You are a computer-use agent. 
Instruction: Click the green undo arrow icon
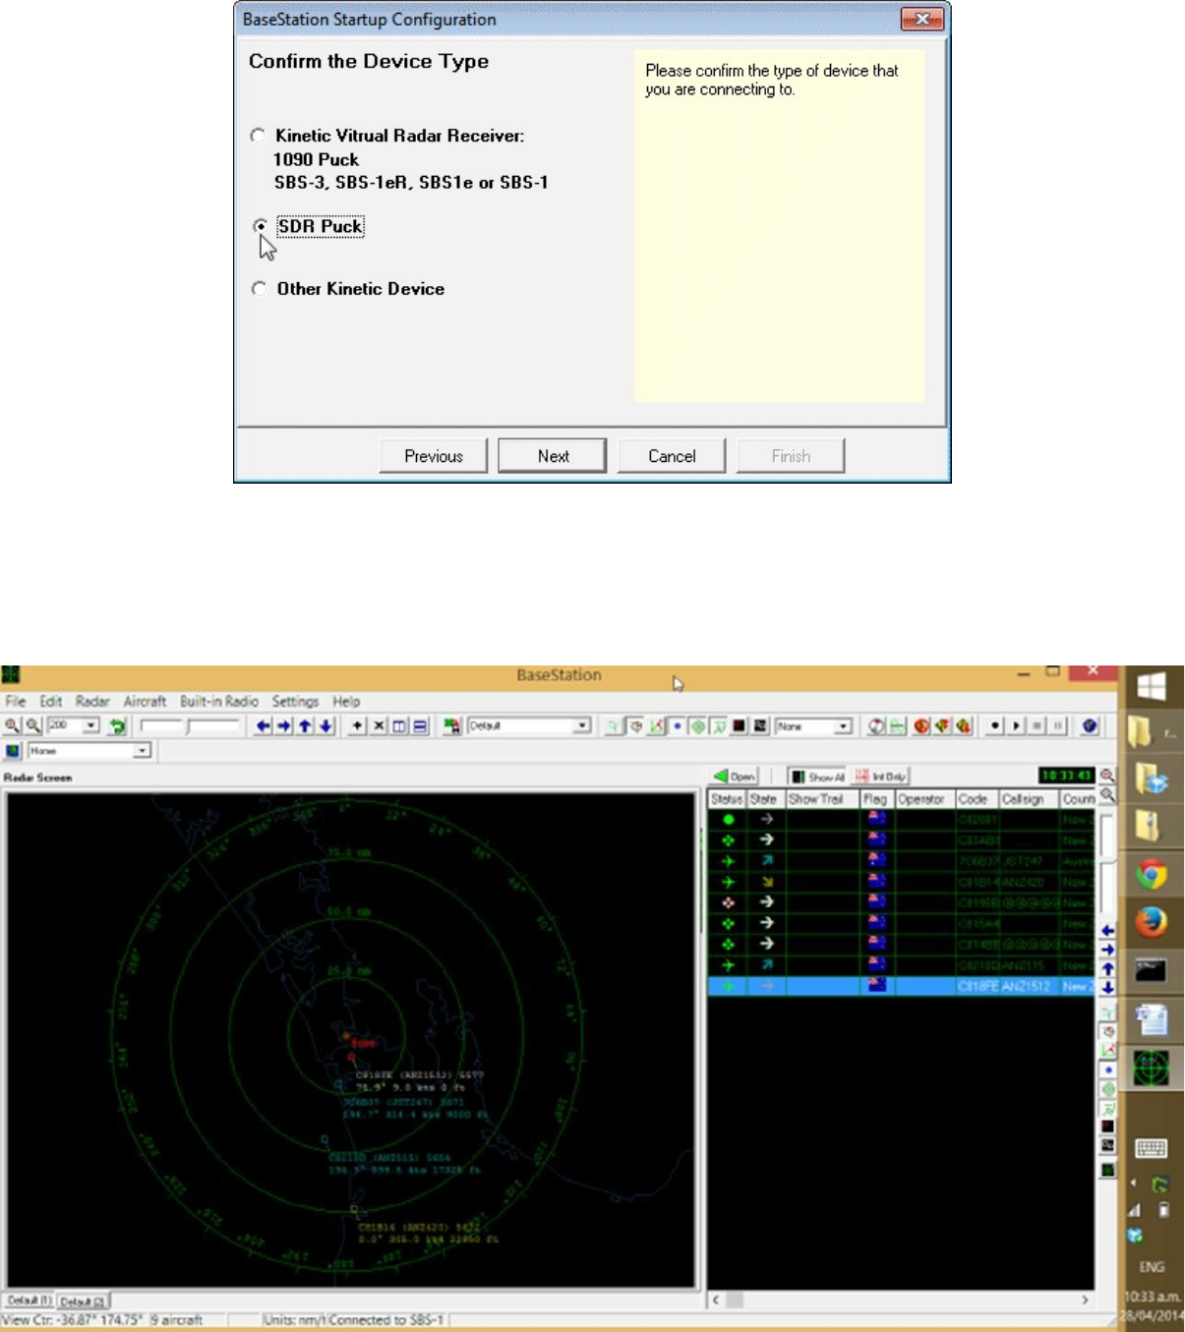tap(117, 725)
